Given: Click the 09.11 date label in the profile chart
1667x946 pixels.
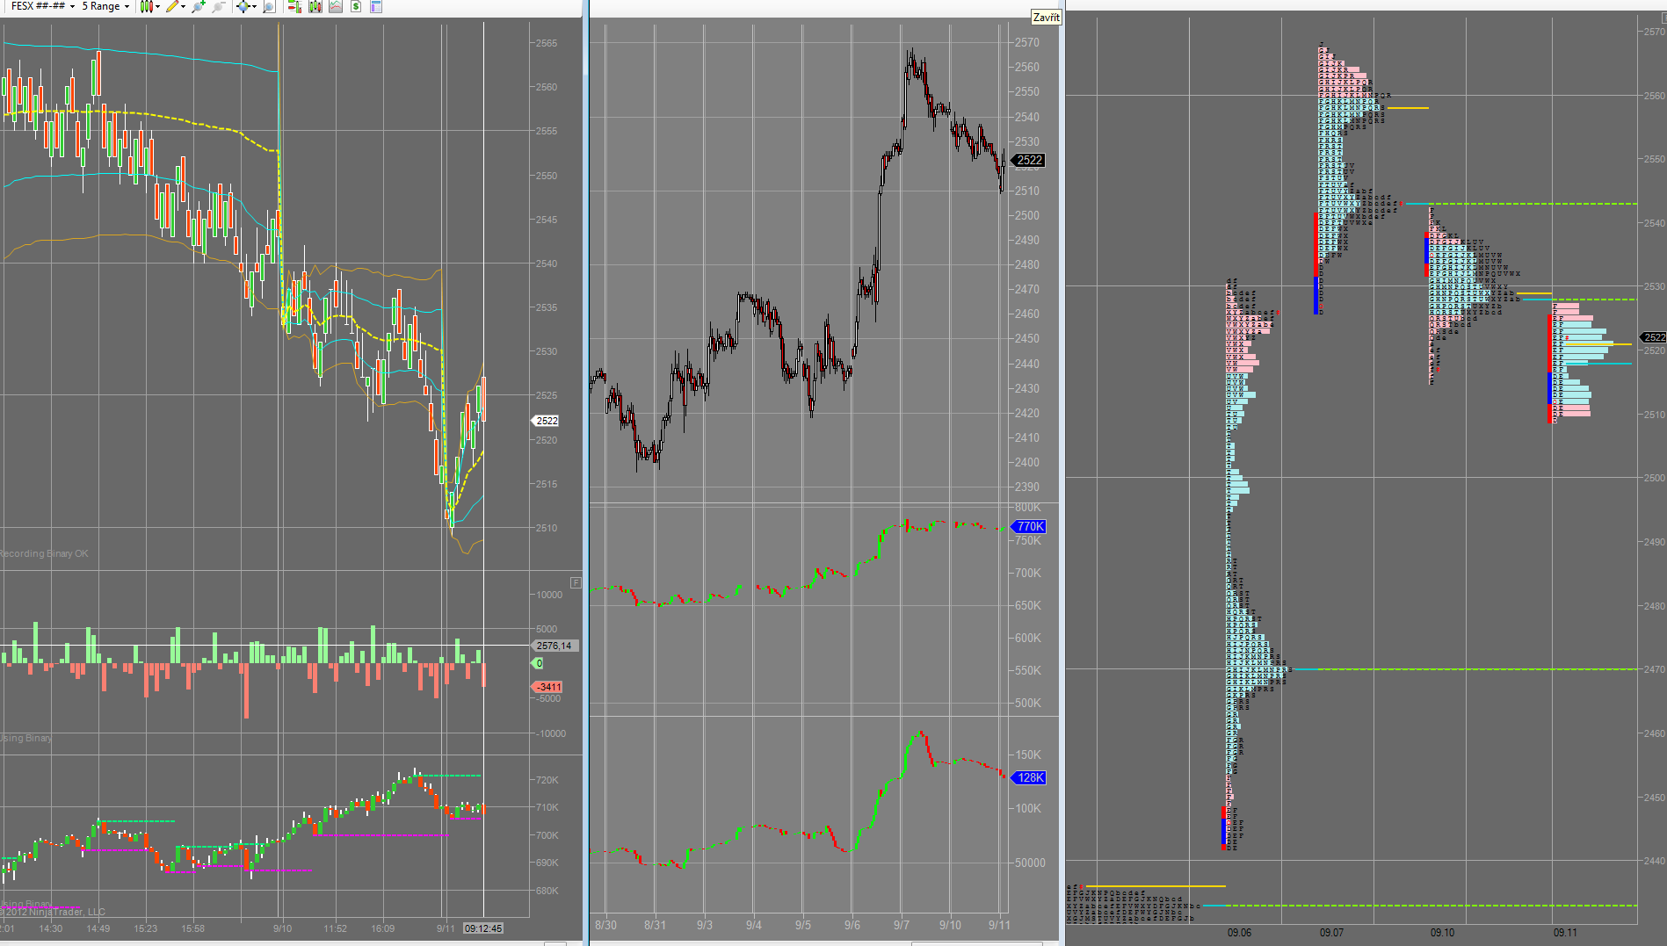Looking at the screenshot, I should tap(1565, 932).
